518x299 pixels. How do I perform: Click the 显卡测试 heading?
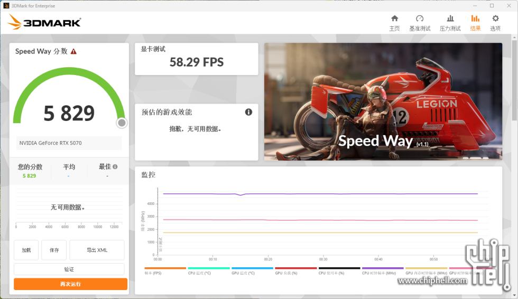coord(153,49)
